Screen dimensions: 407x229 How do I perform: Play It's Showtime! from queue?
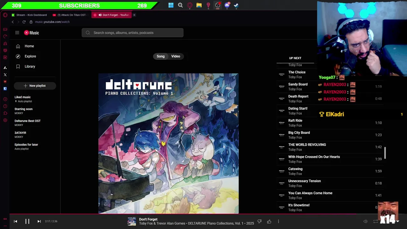pos(330,207)
